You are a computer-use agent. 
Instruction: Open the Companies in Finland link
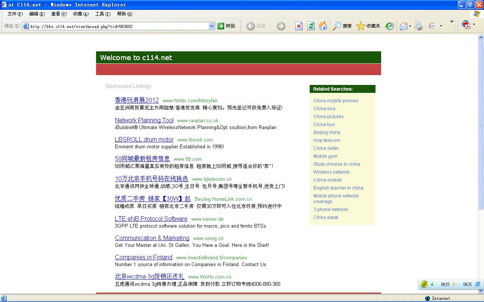(144, 257)
